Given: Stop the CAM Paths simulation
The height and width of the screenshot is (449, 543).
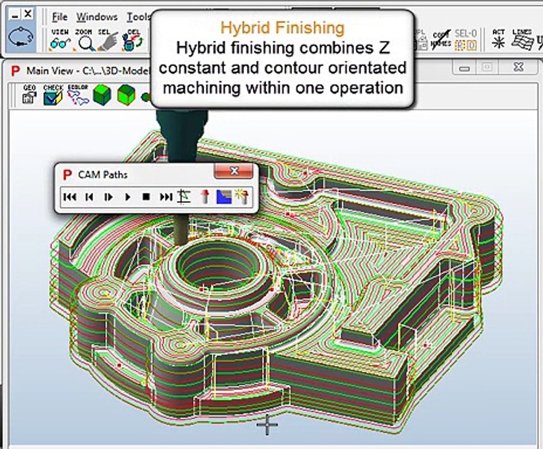Looking at the screenshot, I should click(x=146, y=197).
